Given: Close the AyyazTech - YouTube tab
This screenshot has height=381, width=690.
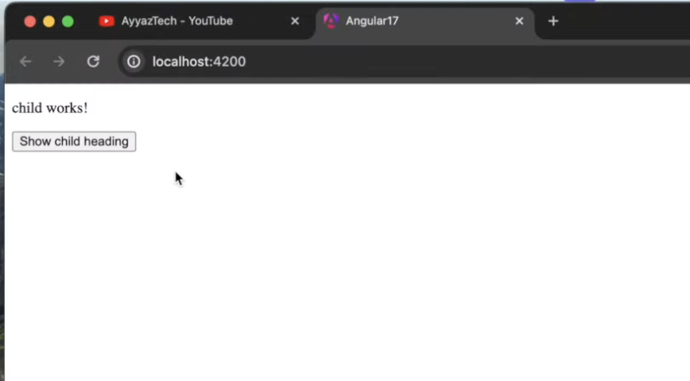Looking at the screenshot, I should coord(295,21).
